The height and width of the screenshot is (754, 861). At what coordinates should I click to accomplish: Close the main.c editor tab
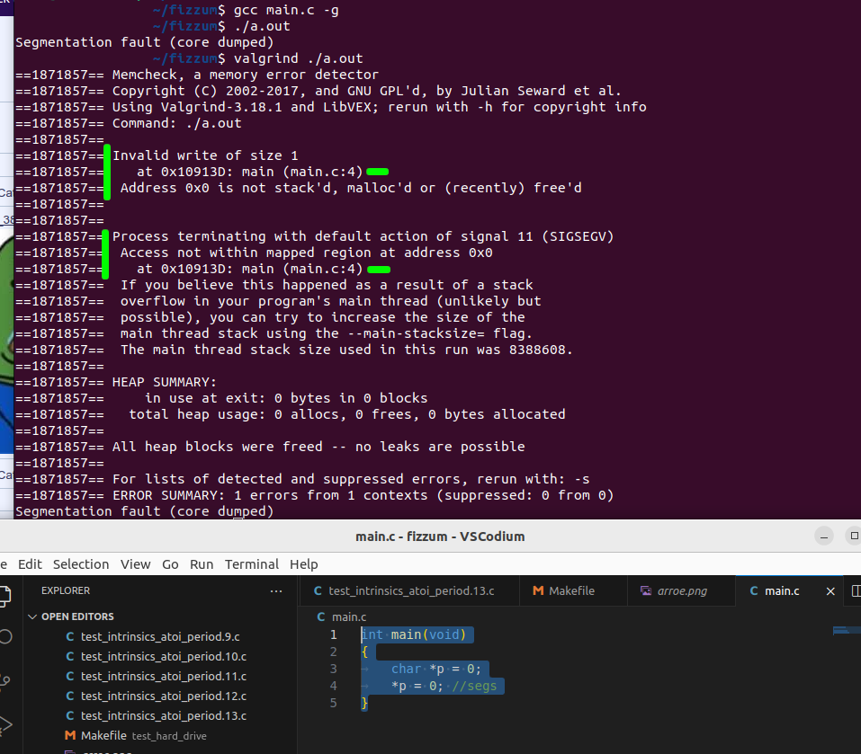[x=830, y=591]
